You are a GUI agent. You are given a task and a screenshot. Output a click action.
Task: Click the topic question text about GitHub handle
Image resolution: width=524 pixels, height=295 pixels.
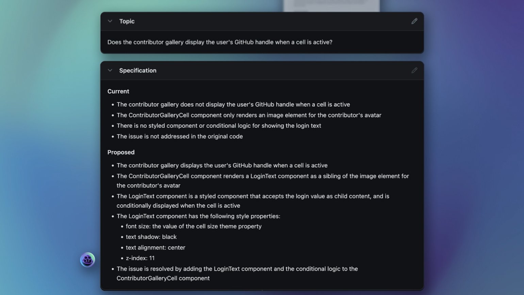pos(220,42)
